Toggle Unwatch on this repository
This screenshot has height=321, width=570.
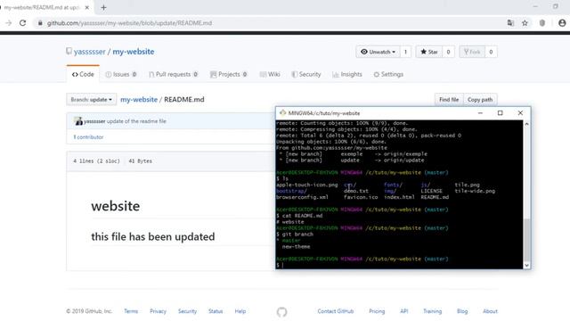tap(378, 52)
